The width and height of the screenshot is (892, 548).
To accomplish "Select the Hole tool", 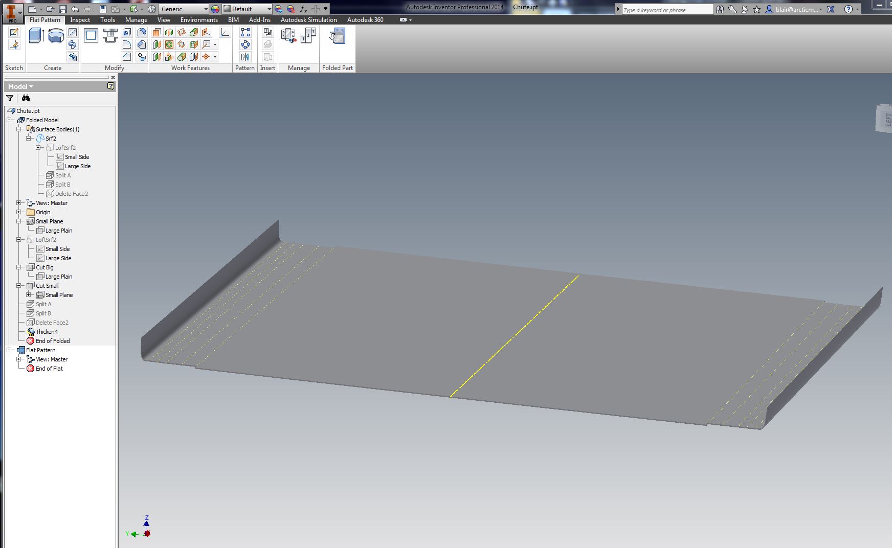I will [x=127, y=33].
